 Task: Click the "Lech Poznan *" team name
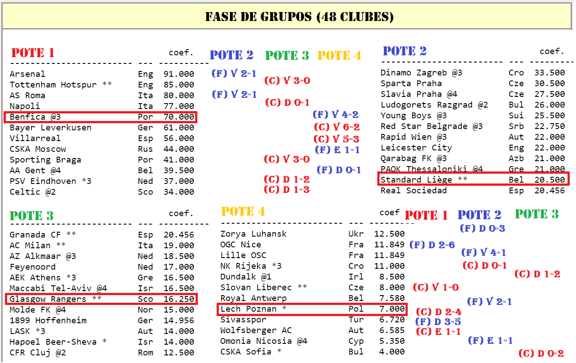point(253,309)
